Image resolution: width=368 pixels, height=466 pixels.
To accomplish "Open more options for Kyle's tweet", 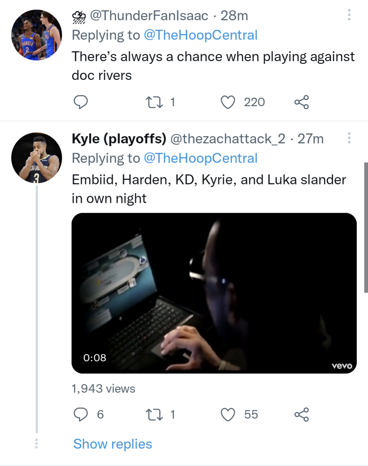I will click(x=349, y=138).
